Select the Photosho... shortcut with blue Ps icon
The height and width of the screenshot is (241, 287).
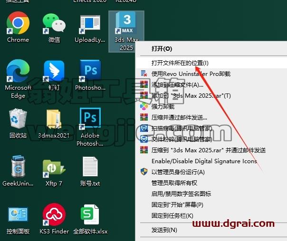tap(90, 75)
